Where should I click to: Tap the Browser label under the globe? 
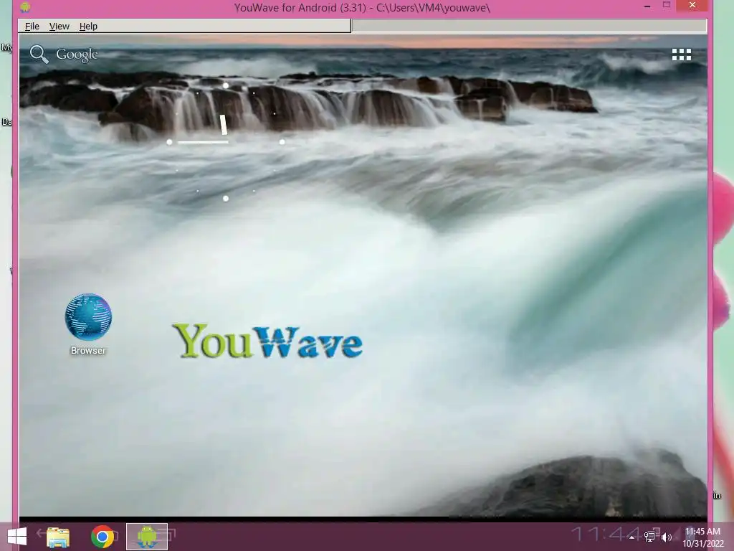(88, 350)
